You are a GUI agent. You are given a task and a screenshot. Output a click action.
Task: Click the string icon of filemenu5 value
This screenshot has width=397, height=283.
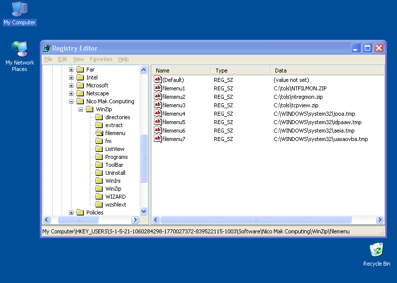[x=158, y=122]
